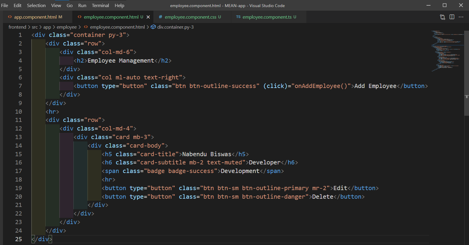
Task: Click line number 25 in the gutter
Action: click(x=18, y=239)
